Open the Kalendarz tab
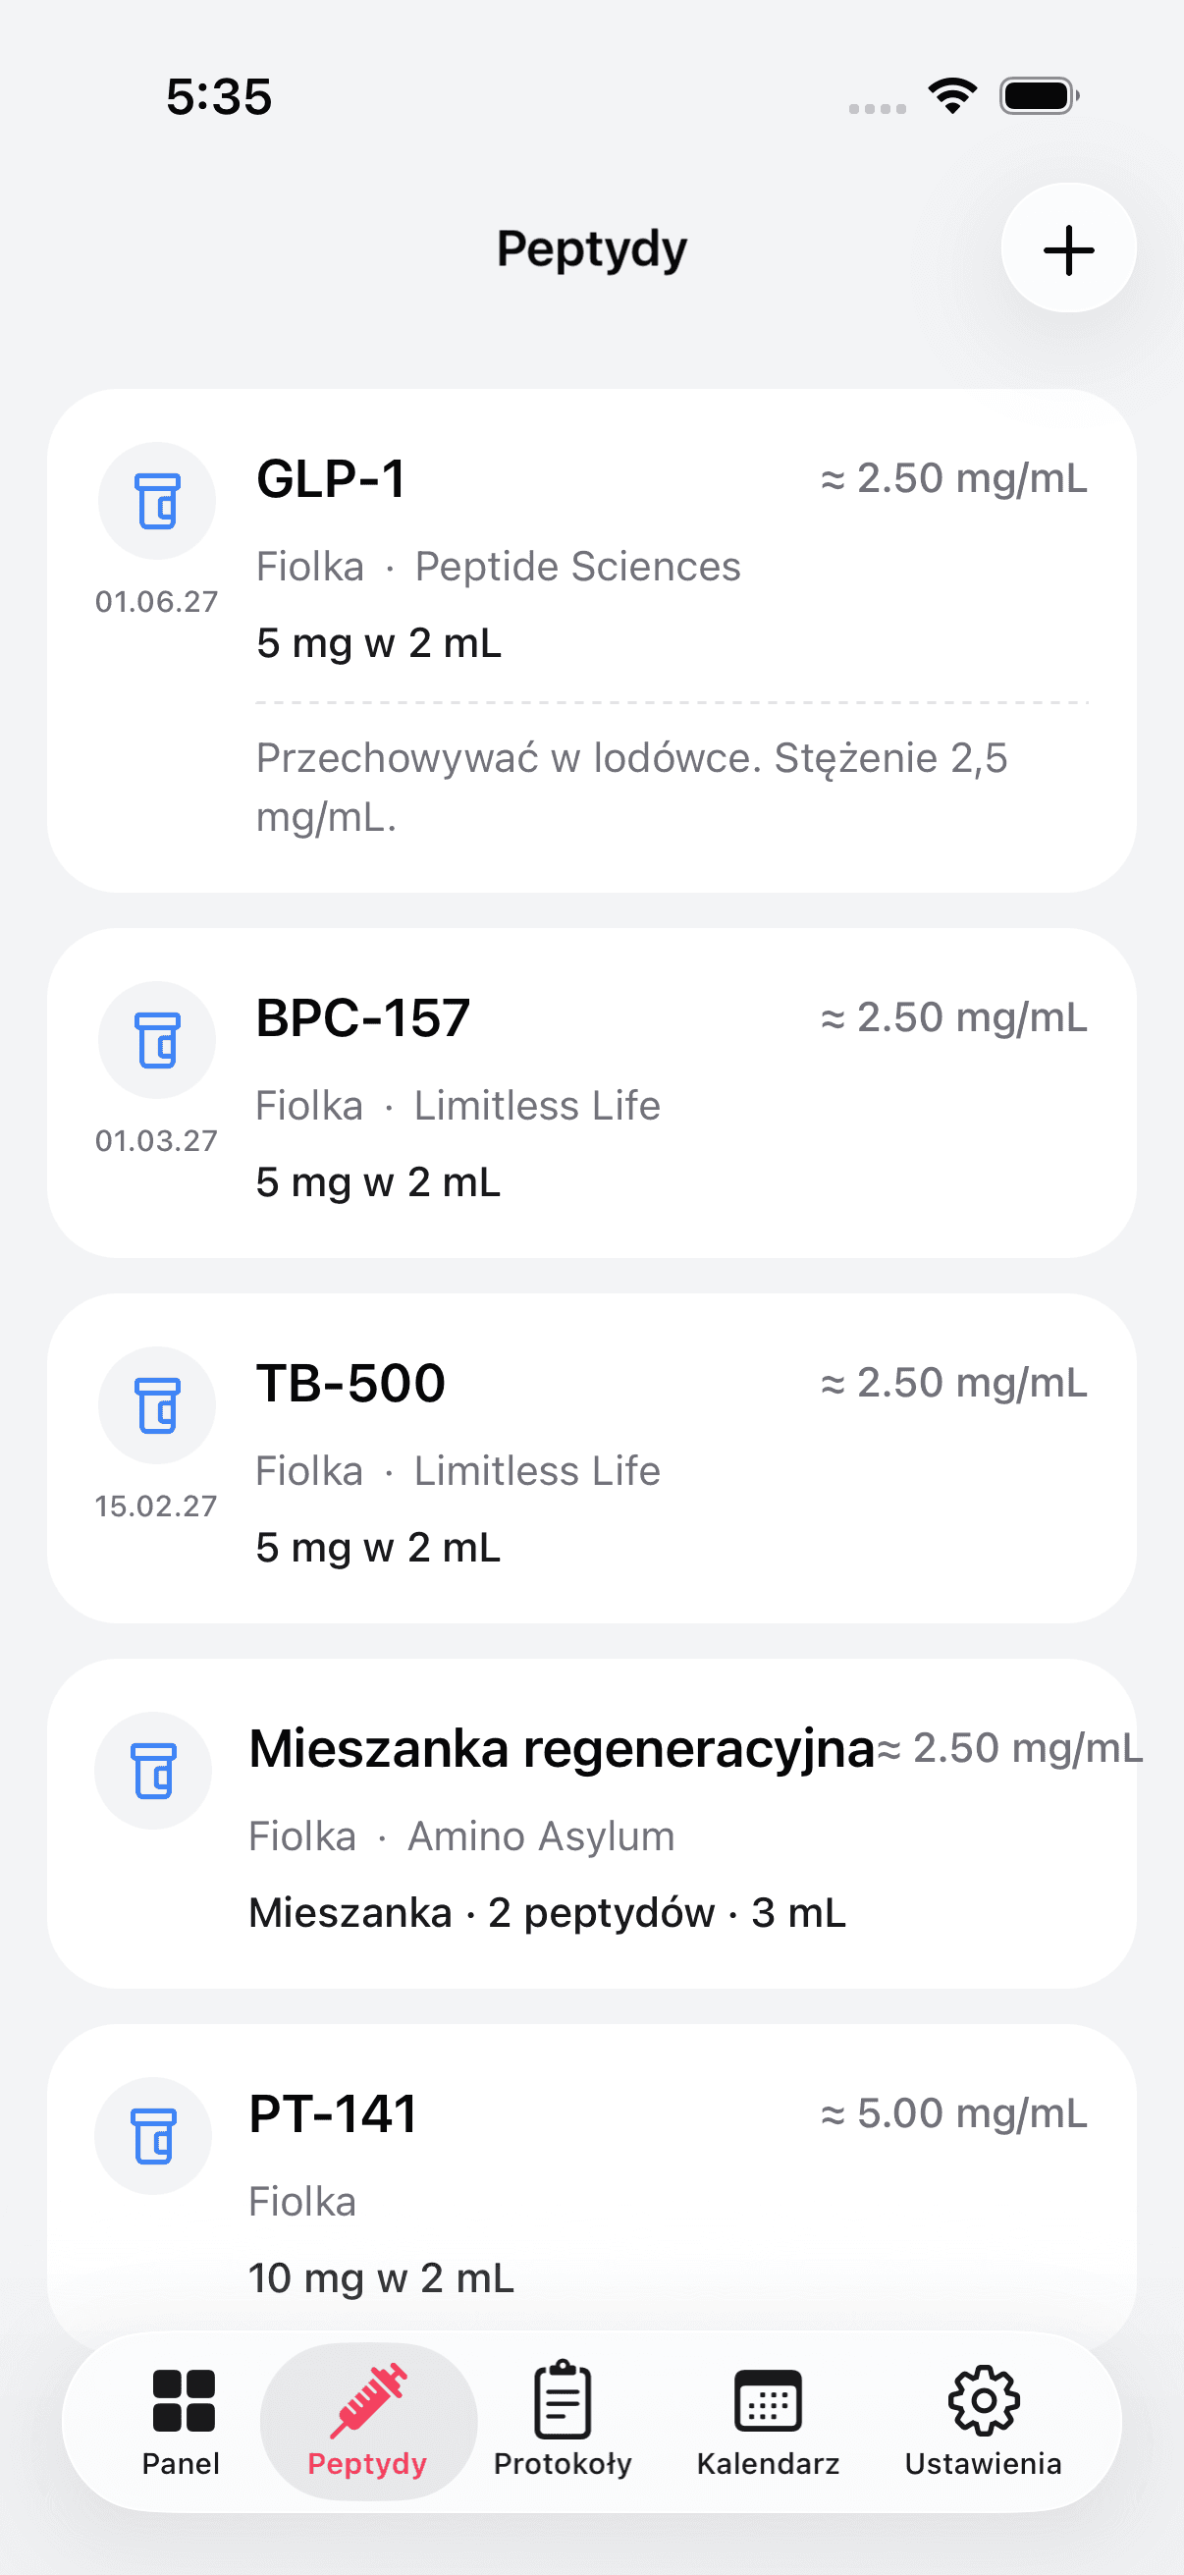The width and height of the screenshot is (1184, 2575). tap(768, 2420)
